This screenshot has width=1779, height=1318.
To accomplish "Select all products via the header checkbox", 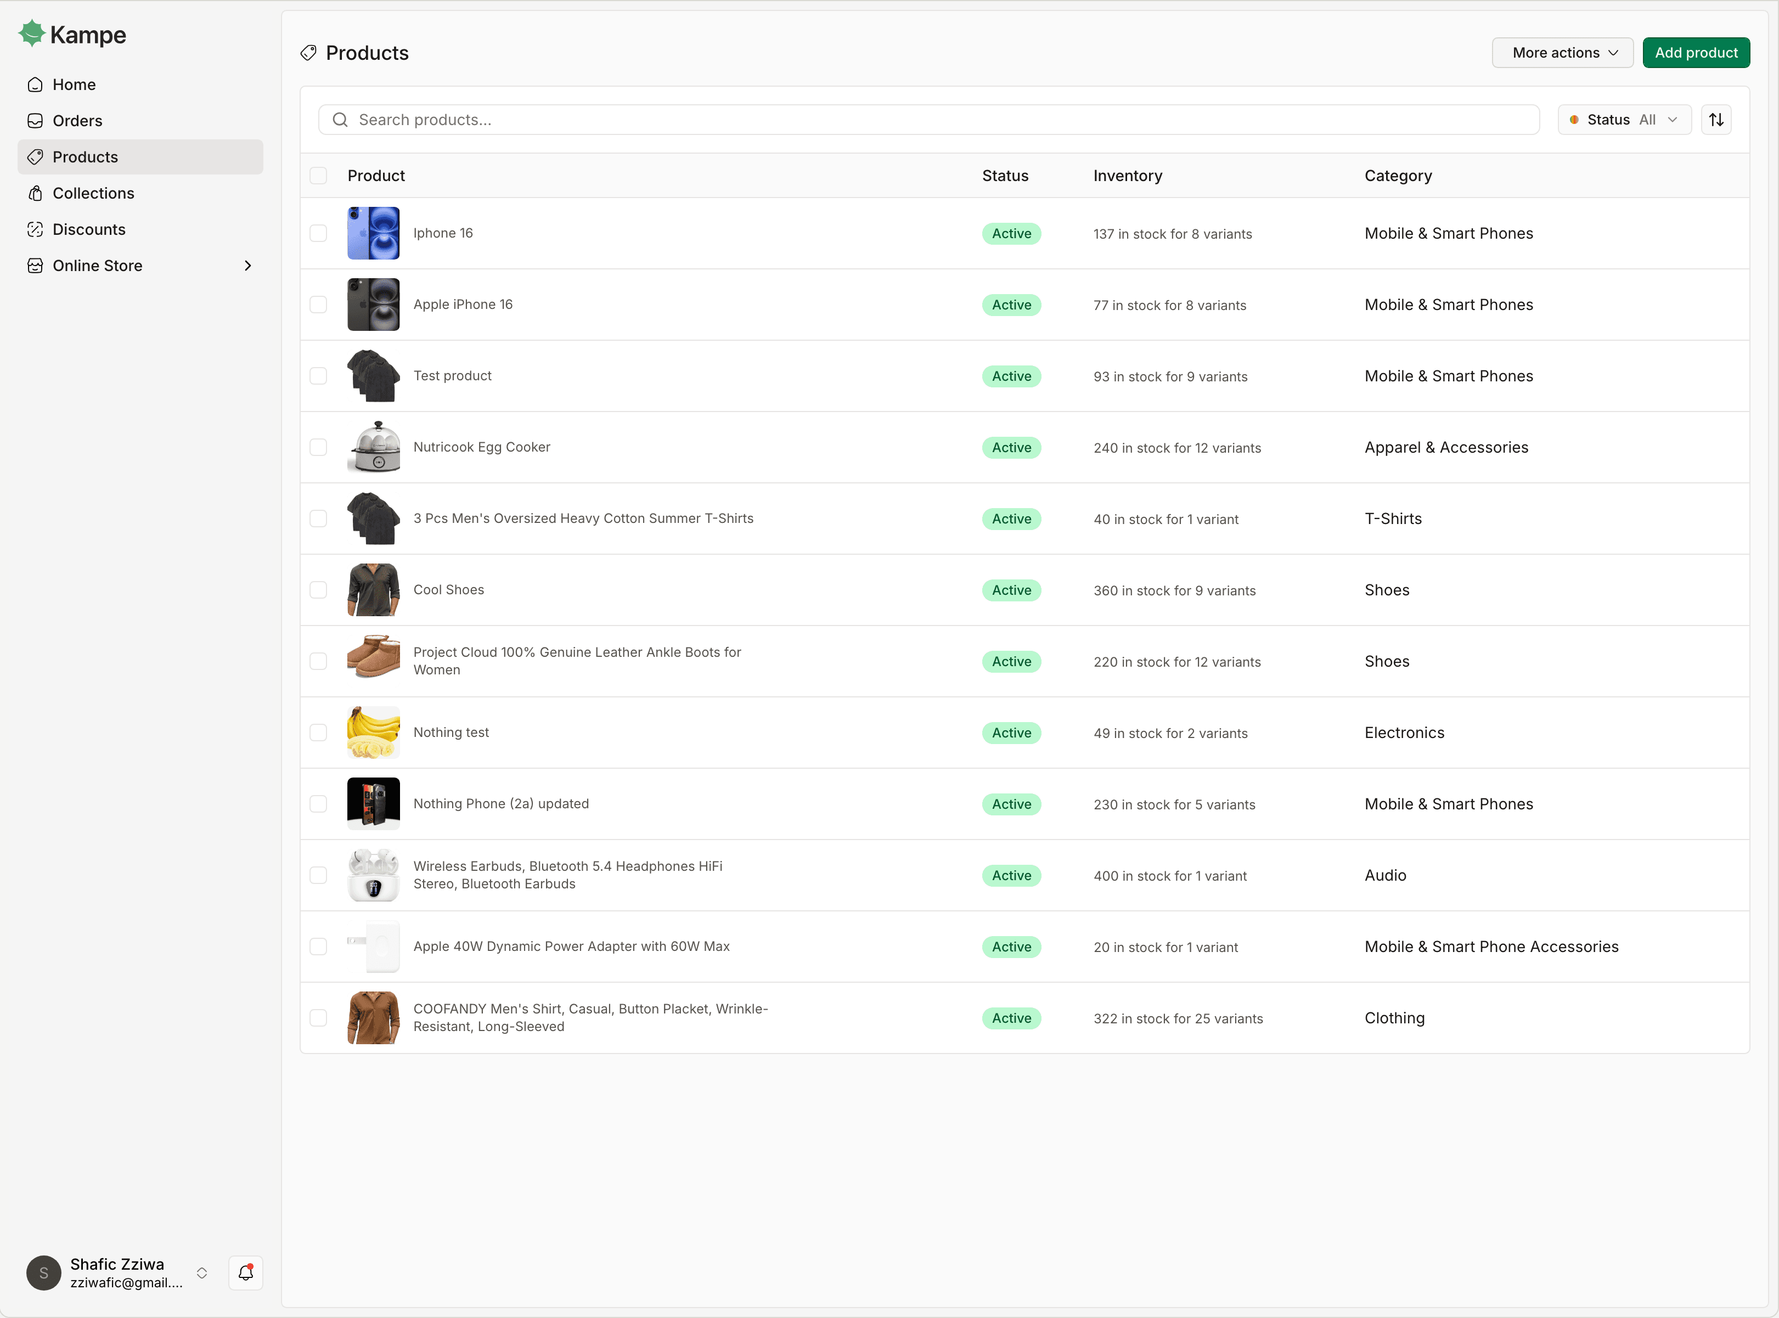I will click(x=318, y=174).
